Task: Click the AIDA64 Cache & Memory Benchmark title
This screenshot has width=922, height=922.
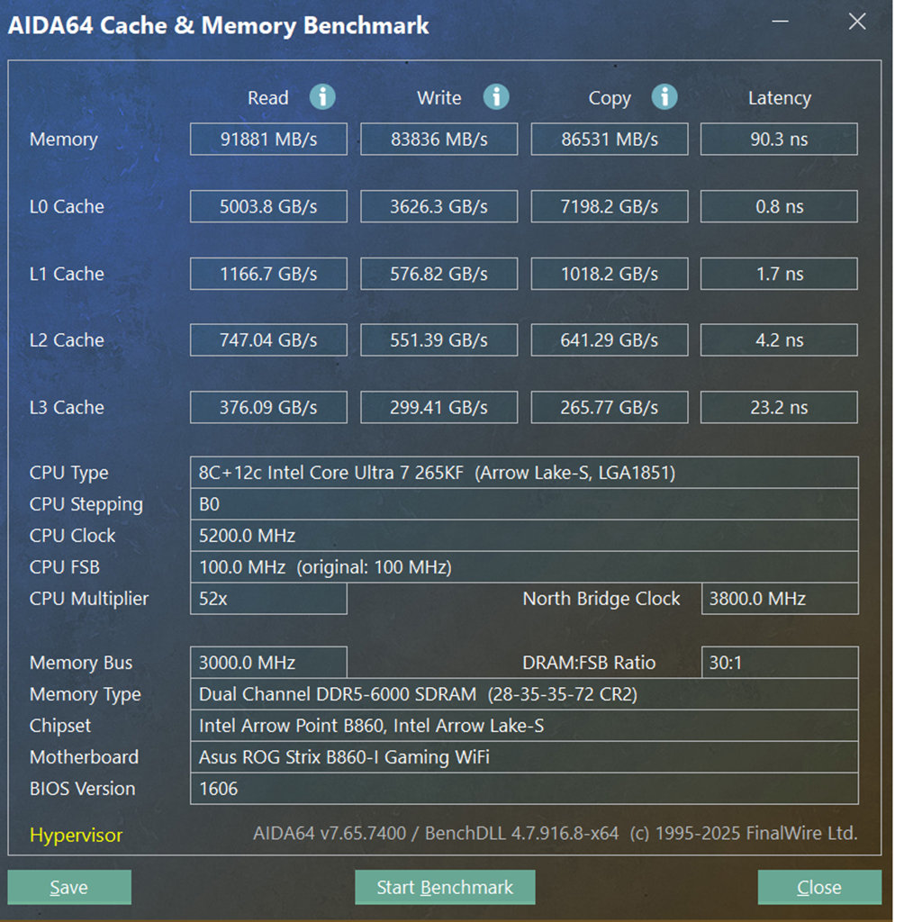Action: pos(218,26)
